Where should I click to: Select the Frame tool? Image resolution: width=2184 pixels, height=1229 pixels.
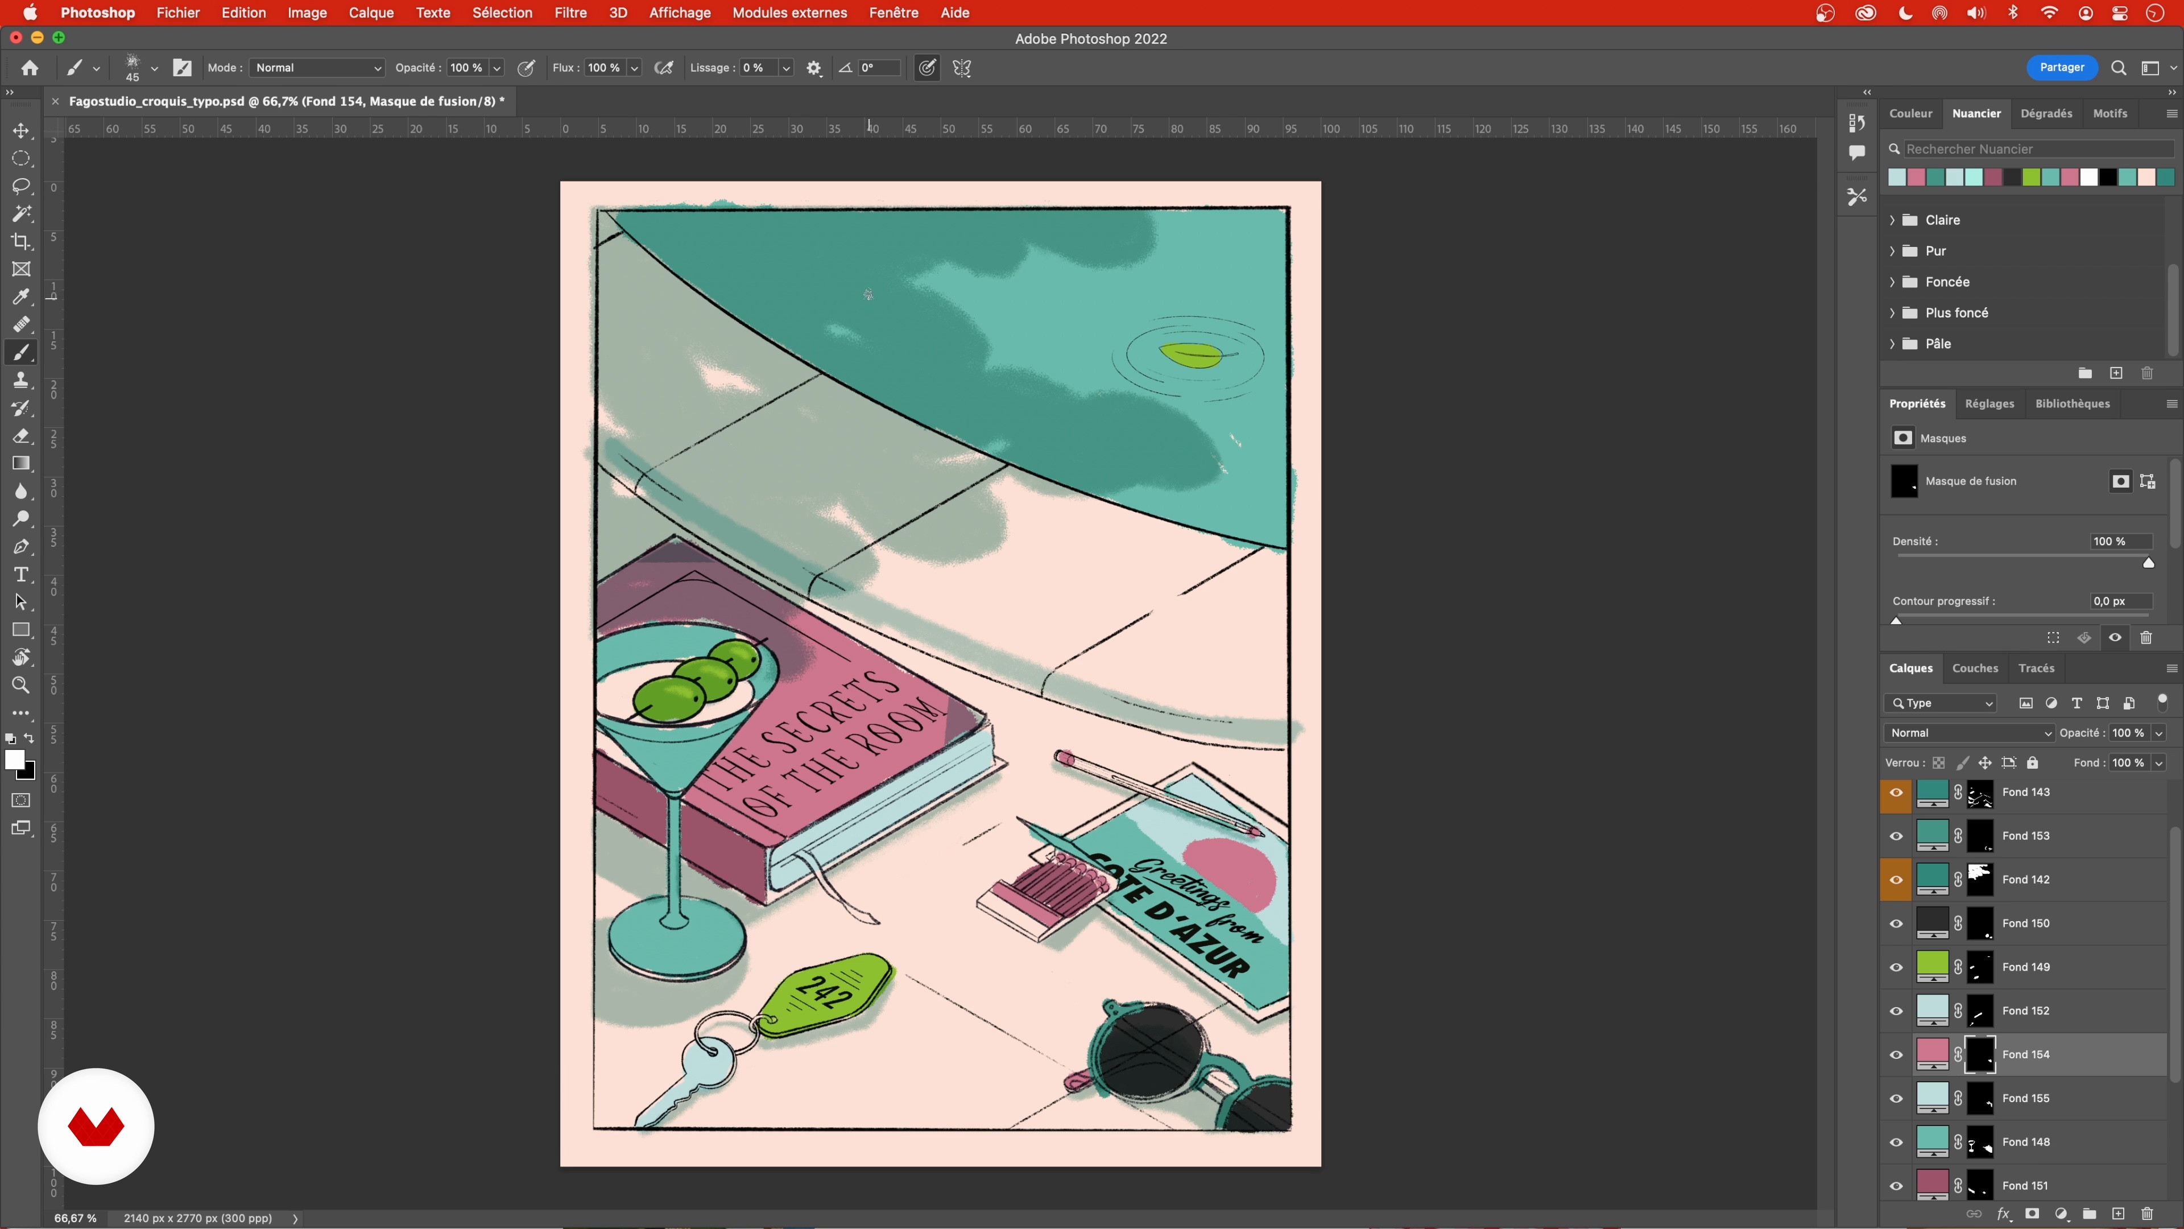(21, 269)
